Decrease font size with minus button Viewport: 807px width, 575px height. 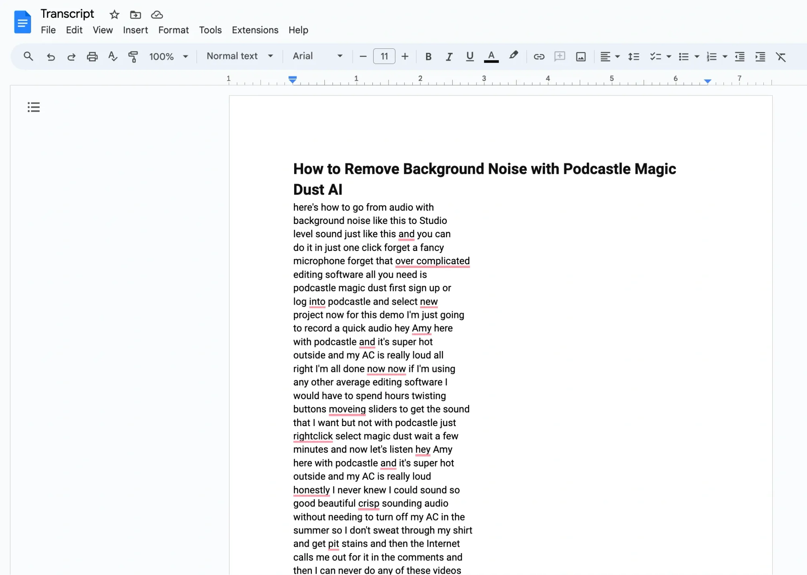pyautogui.click(x=363, y=56)
